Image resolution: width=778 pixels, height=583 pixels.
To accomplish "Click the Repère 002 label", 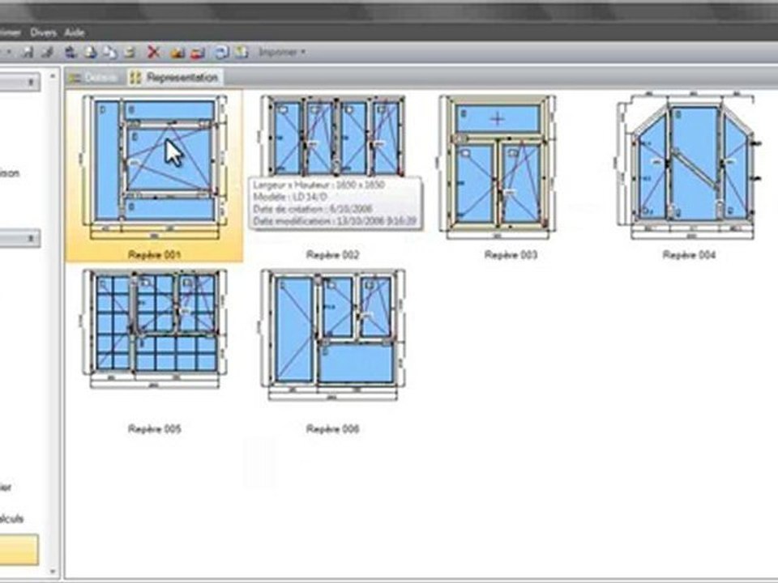I will point(333,255).
